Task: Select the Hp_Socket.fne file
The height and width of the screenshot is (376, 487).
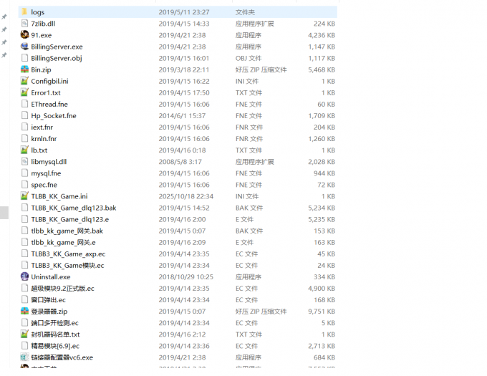Action: [x=53, y=115]
